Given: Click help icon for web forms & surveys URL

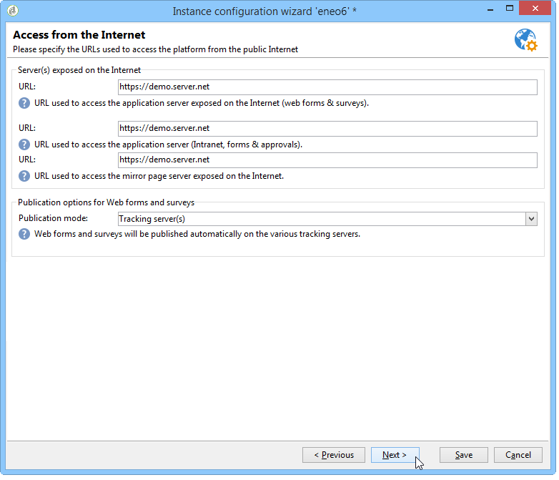Looking at the screenshot, I should pos(24,103).
